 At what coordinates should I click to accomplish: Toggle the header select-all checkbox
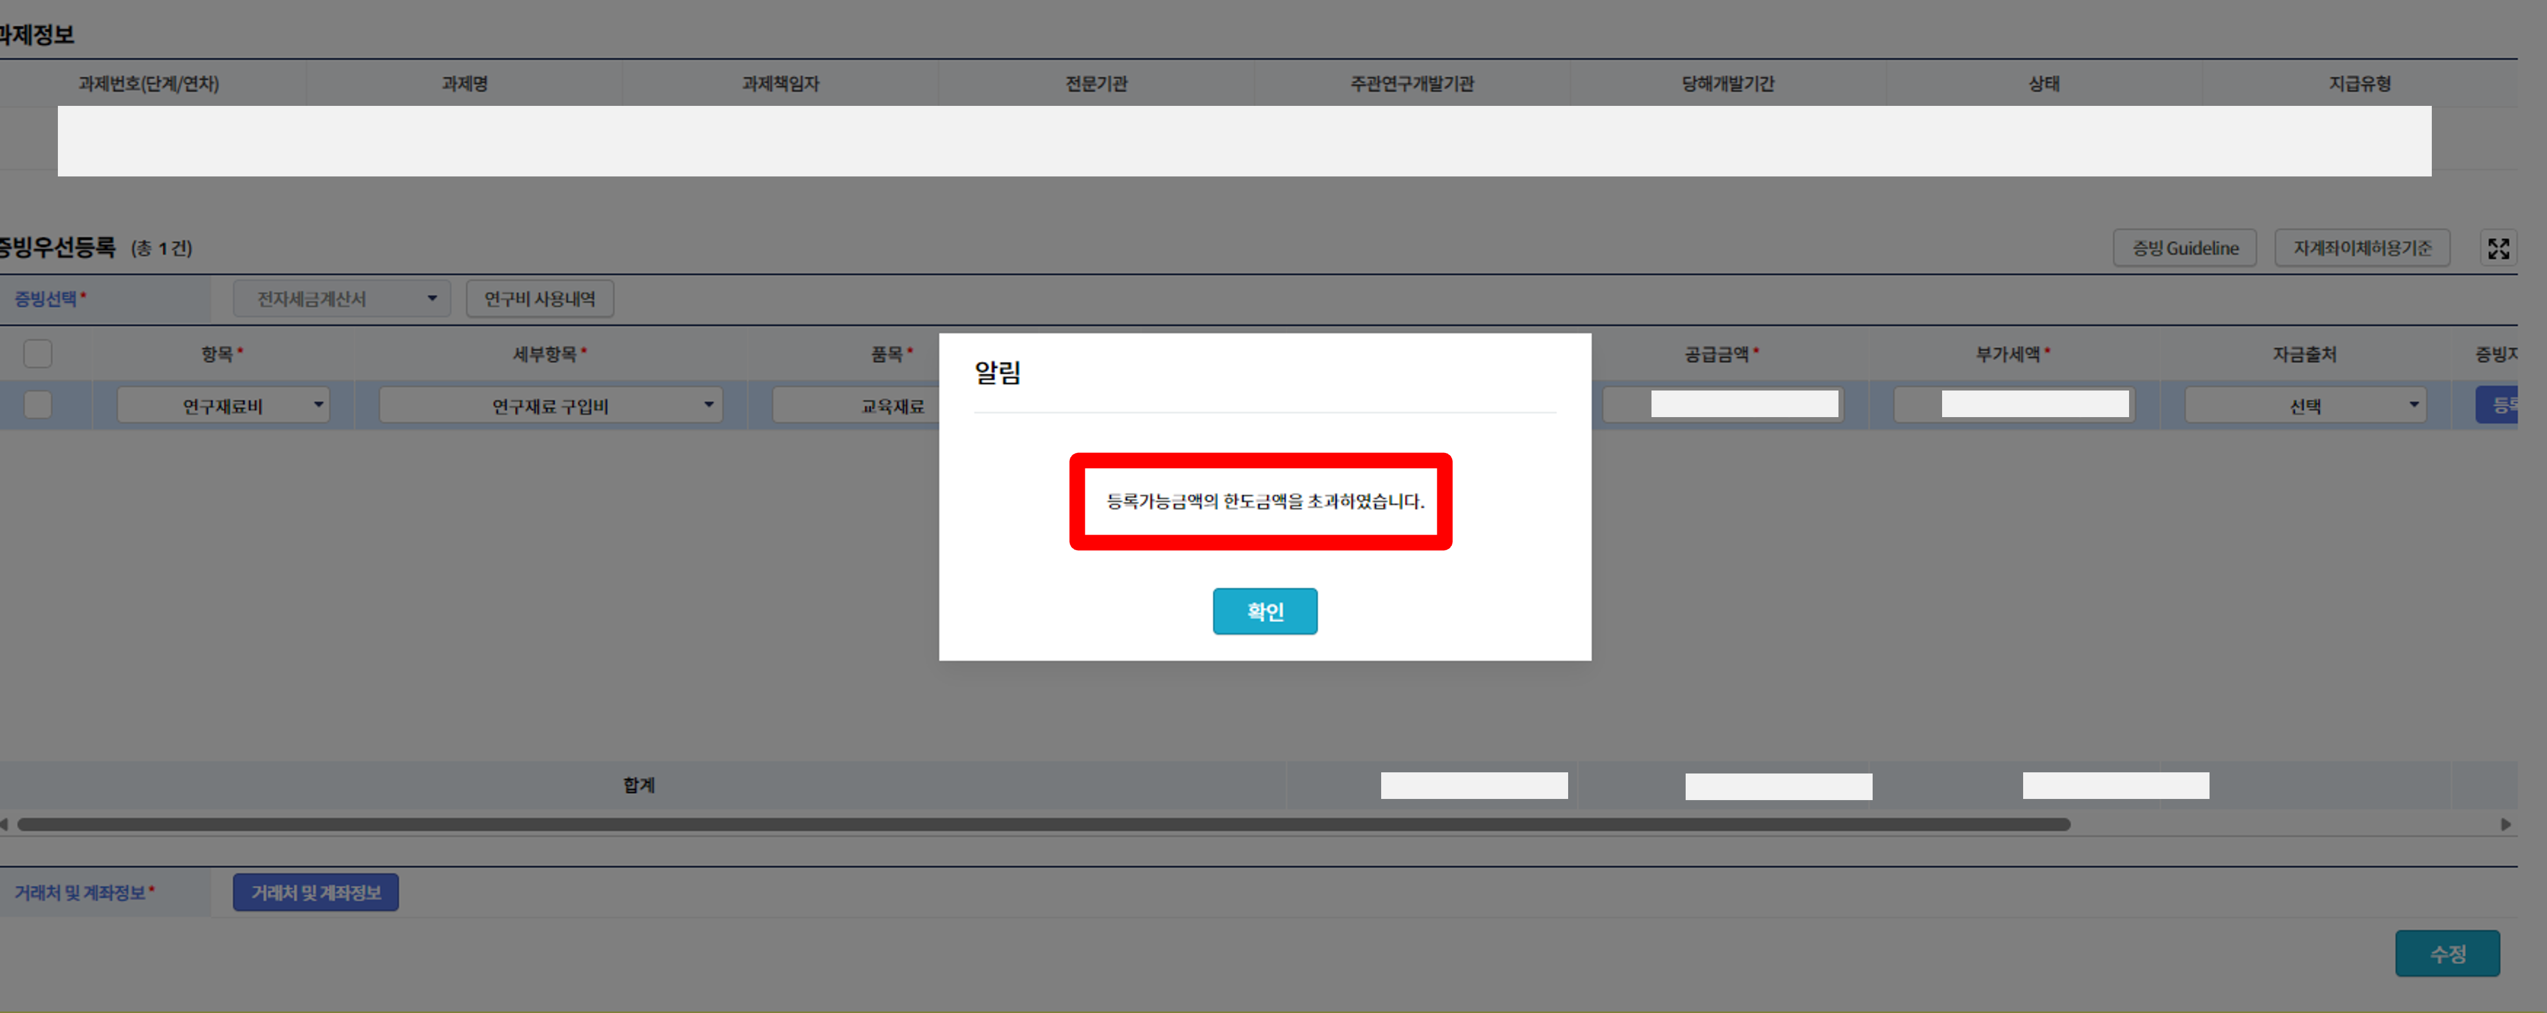38,354
